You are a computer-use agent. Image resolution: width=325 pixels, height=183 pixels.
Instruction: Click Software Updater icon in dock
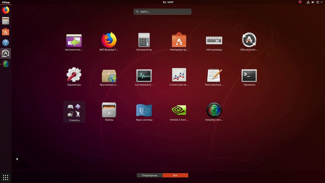pyautogui.click(x=6, y=53)
